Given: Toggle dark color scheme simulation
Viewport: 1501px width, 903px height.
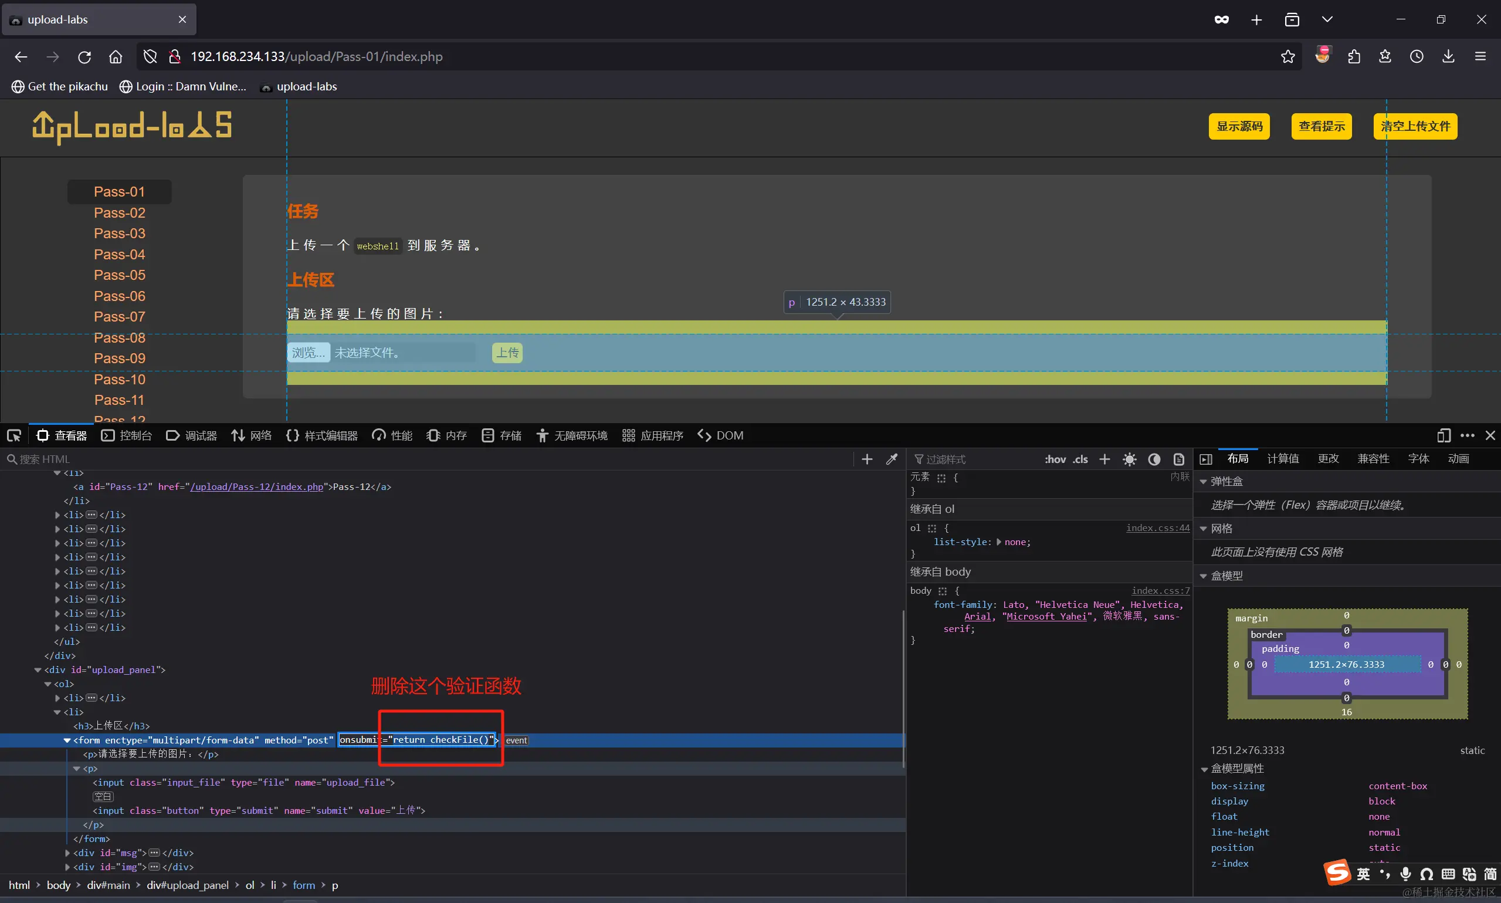Looking at the screenshot, I should click(x=1154, y=459).
